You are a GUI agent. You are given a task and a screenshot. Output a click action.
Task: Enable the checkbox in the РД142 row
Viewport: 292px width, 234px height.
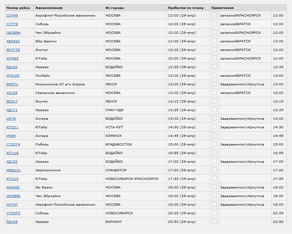[214, 67]
